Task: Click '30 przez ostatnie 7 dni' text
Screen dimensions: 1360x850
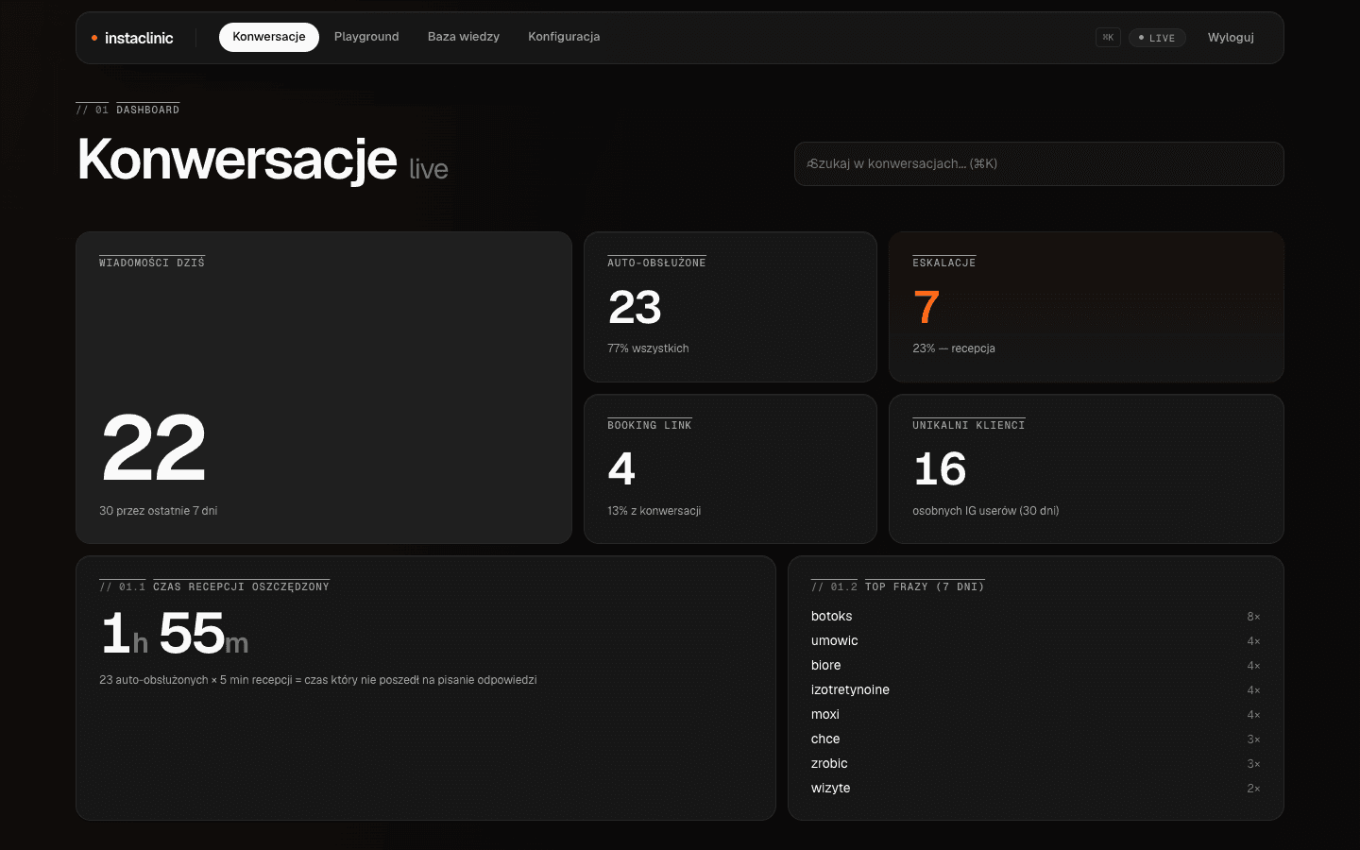Action: [159, 511]
